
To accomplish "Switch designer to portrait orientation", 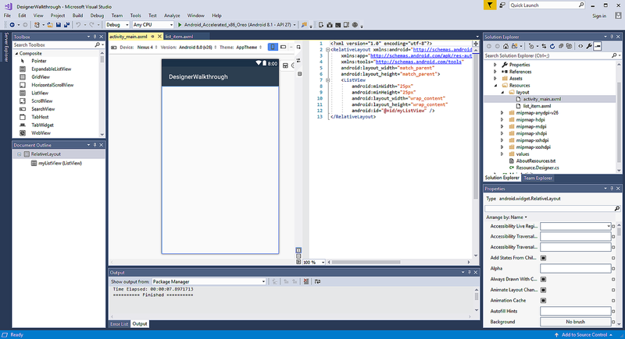I will pos(273,47).
